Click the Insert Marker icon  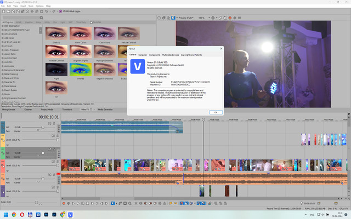coord(171,203)
